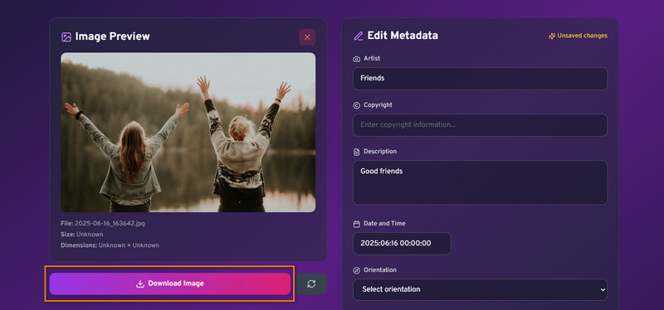664x310 pixels.
Task: Click the document icon beside Description
Action: [357, 152]
